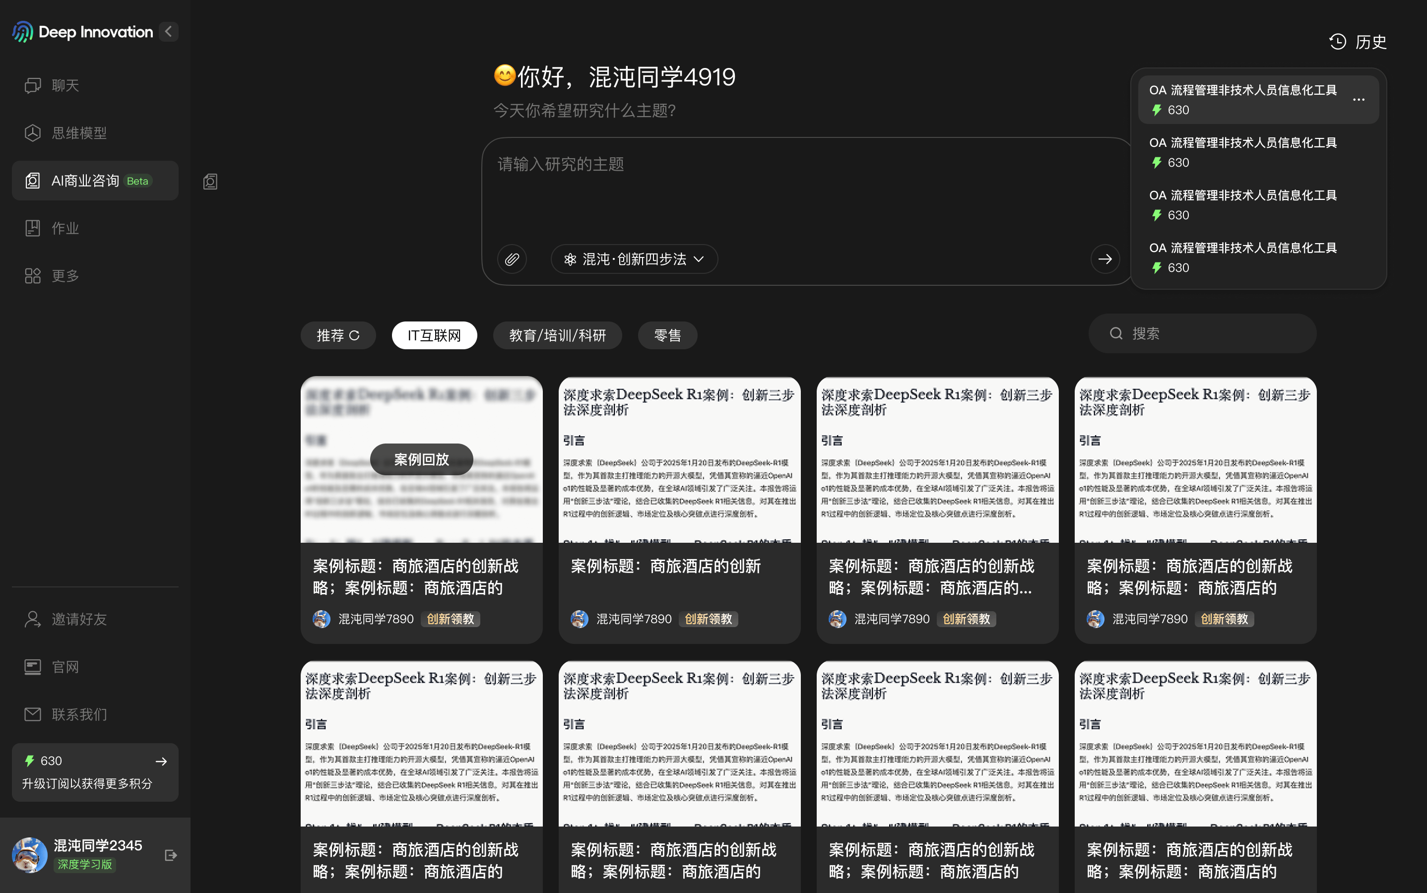Click the 混沌同学2345 user avatar
Image resolution: width=1427 pixels, height=893 pixels.
pos(30,855)
